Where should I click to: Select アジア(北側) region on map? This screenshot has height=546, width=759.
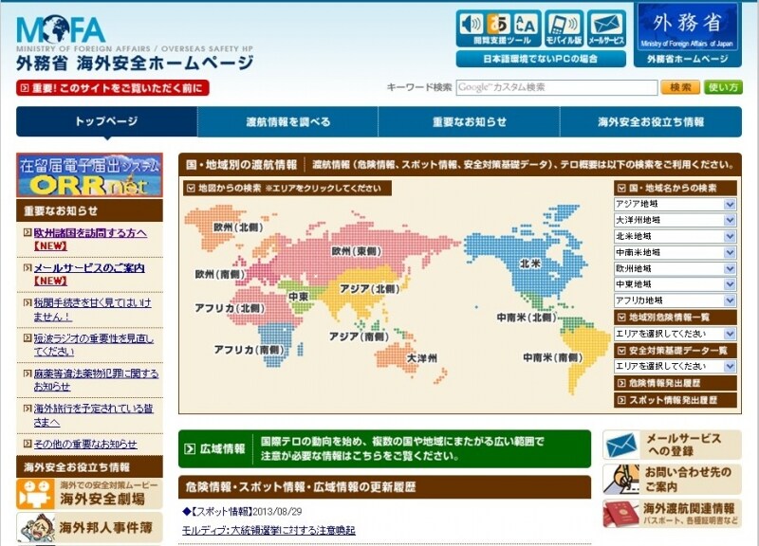[x=369, y=289]
